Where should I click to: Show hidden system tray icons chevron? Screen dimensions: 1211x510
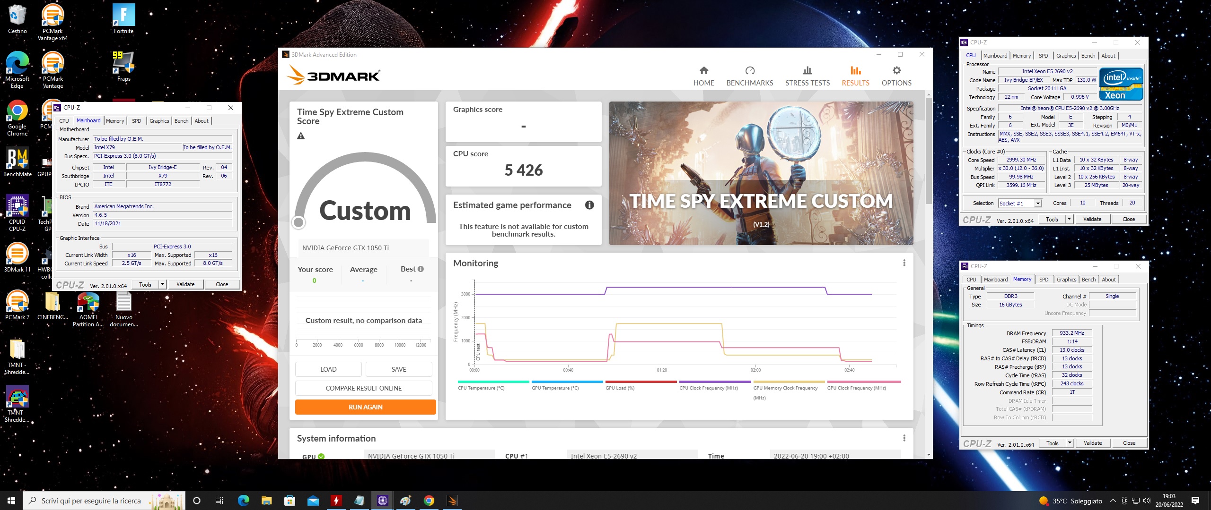1113,501
